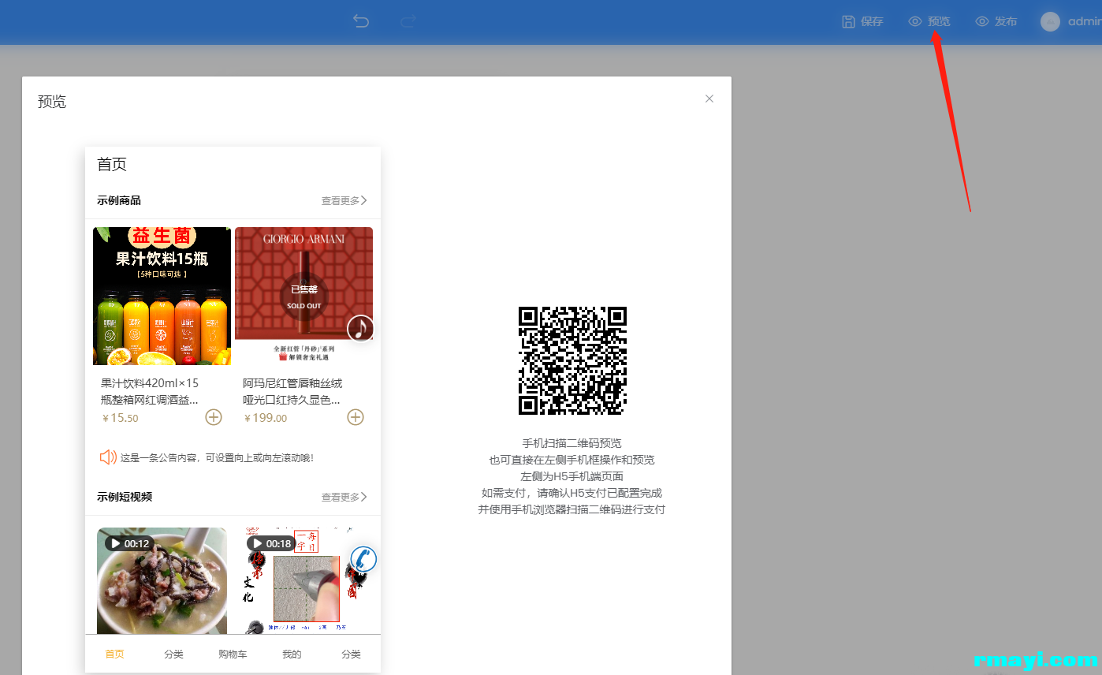The image size is (1102, 675).
Task: Switch to the last 分类 tab after 我的
Action: [351, 654]
